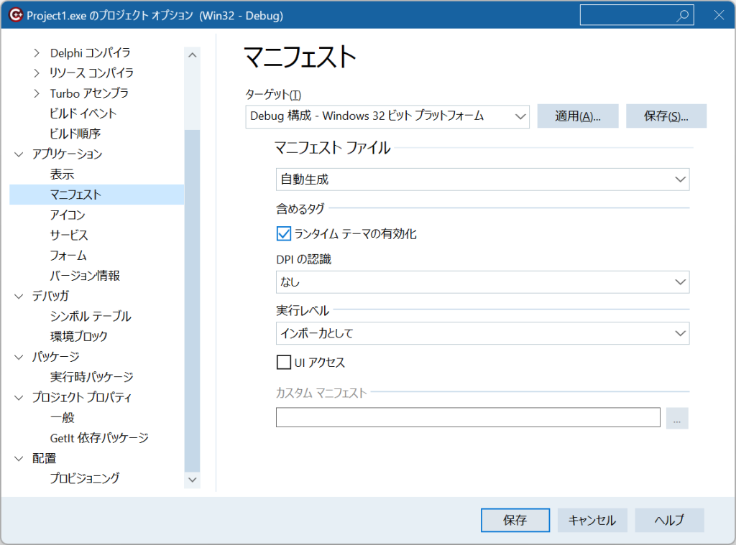
Task: Open the 実行レベル dropdown
Action: [482, 333]
